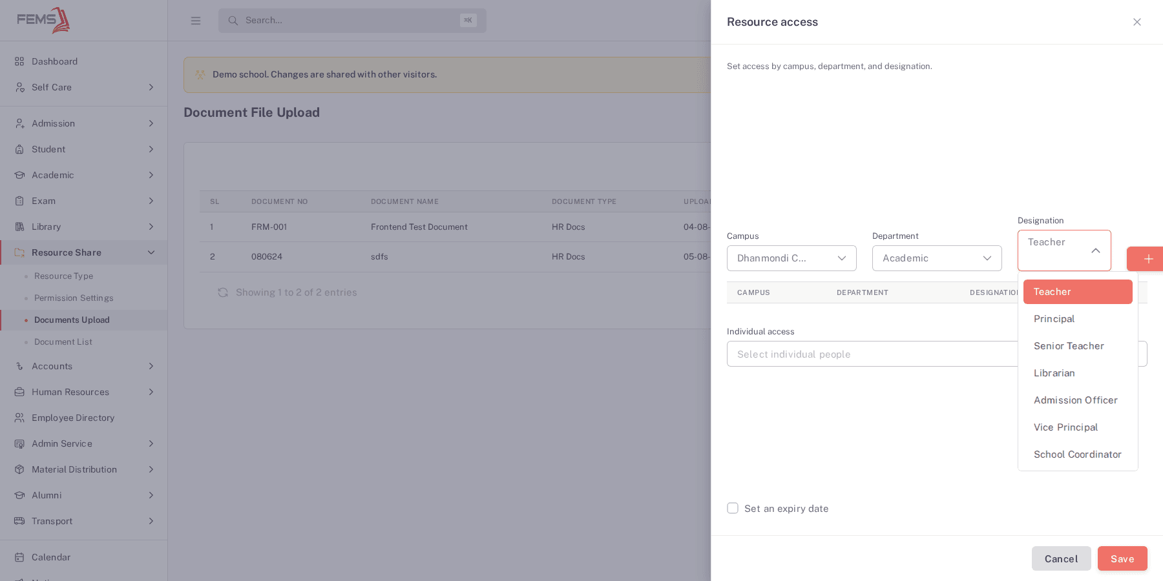Select School Coordinator designation option

(1078, 454)
